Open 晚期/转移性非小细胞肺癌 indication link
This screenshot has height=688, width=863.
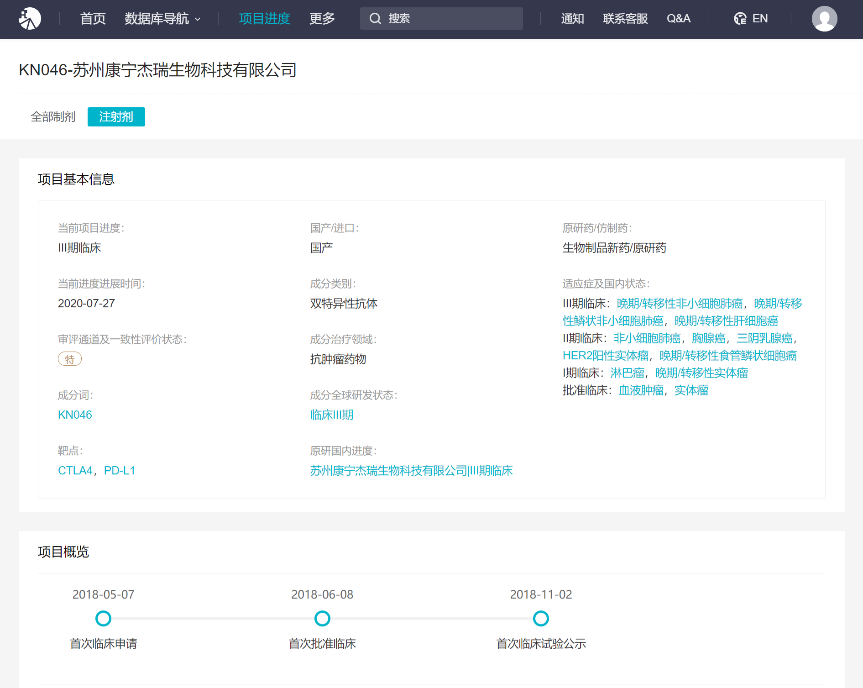pos(680,303)
